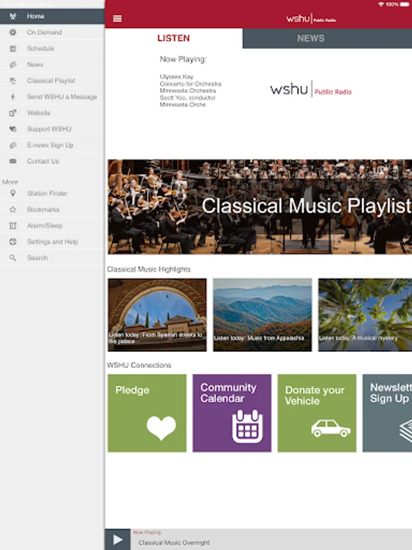Viewport: 412px width, 550px height.
Task: Open the Community Calendar tile
Action: pos(231,413)
